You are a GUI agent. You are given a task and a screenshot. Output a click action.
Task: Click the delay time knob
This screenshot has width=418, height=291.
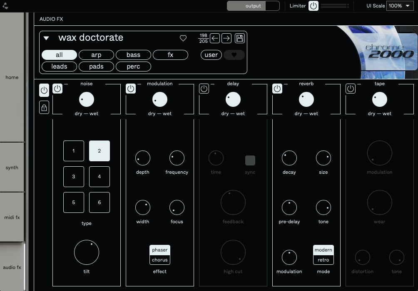tap(216, 158)
